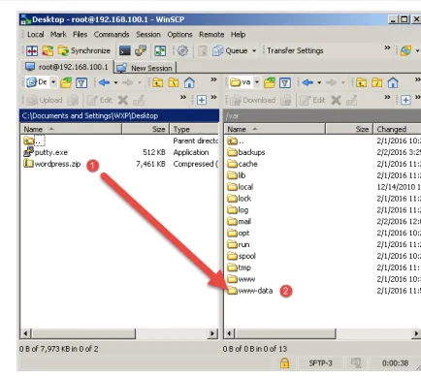This screenshot has width=421, height=376.
Task: Go to remote root directory icon
Action: (377, 82)
